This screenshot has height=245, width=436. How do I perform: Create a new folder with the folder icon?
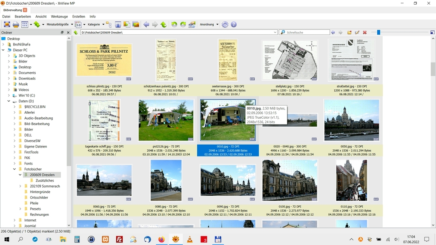pos(349,32)
